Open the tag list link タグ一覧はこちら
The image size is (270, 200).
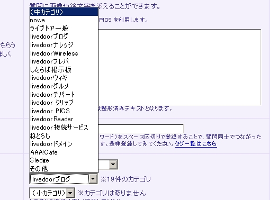pos(196,144)
